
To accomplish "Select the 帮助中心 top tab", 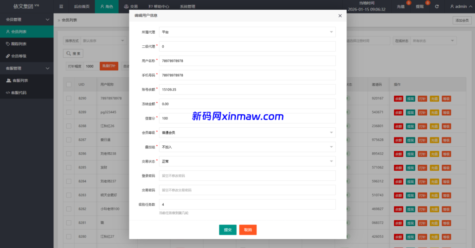I will (159, 6).
